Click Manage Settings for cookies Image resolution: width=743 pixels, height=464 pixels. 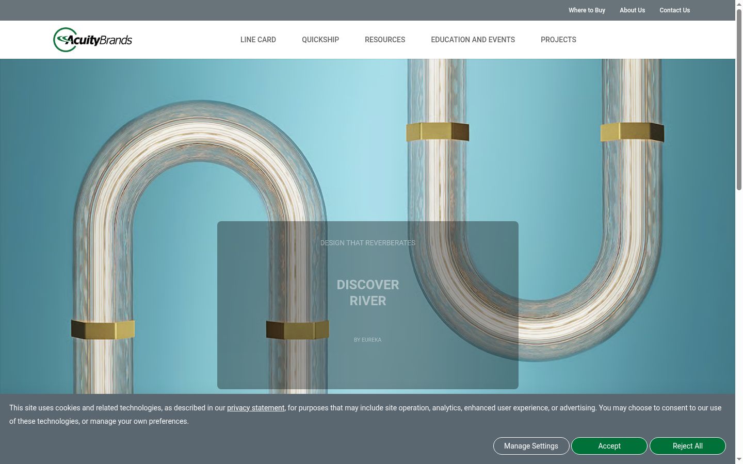[x=531, y=446]
